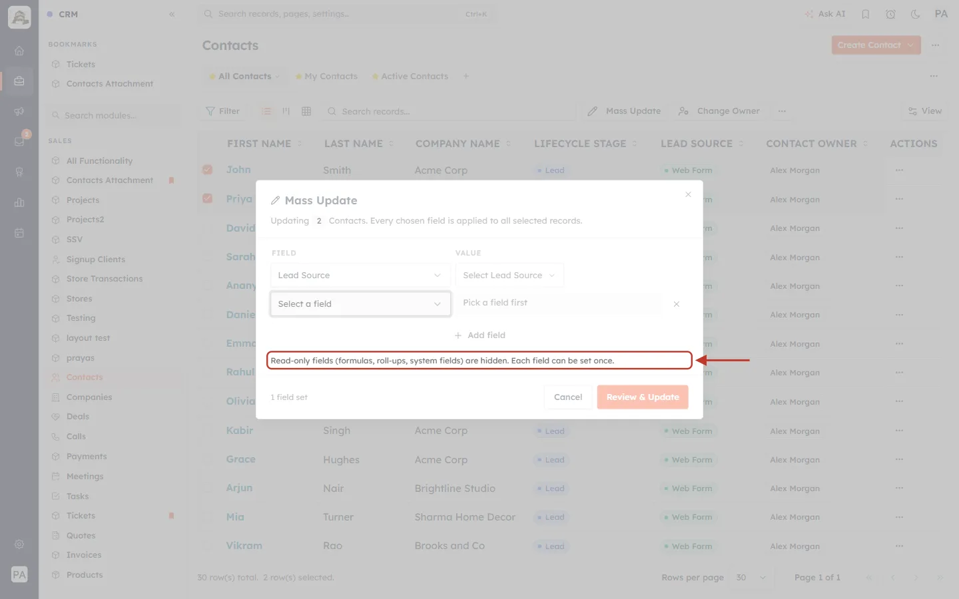This screenshot has height=599, width=959.
Task: Remove the empty 'Select a field' row
Action: pyautogui.click(x=676, y=304)
